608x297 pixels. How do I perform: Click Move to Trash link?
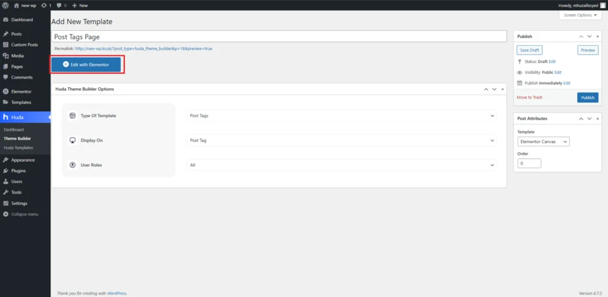click(530, 97)
